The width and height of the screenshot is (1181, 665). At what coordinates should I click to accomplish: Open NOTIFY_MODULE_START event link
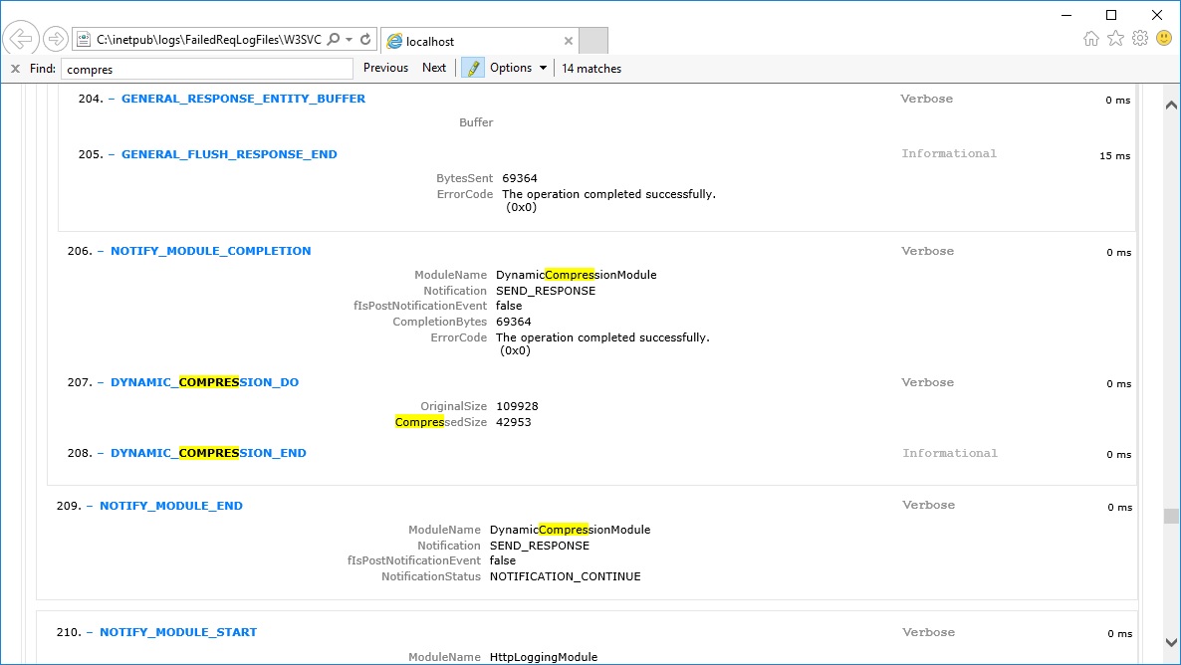click(x=178, y=632)
